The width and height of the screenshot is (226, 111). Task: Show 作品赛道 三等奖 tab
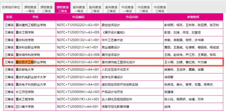pyautogui.click(x=160, y=8)
